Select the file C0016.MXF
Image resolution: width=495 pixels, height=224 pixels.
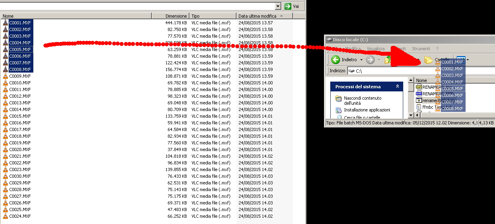tap(20, 123)
